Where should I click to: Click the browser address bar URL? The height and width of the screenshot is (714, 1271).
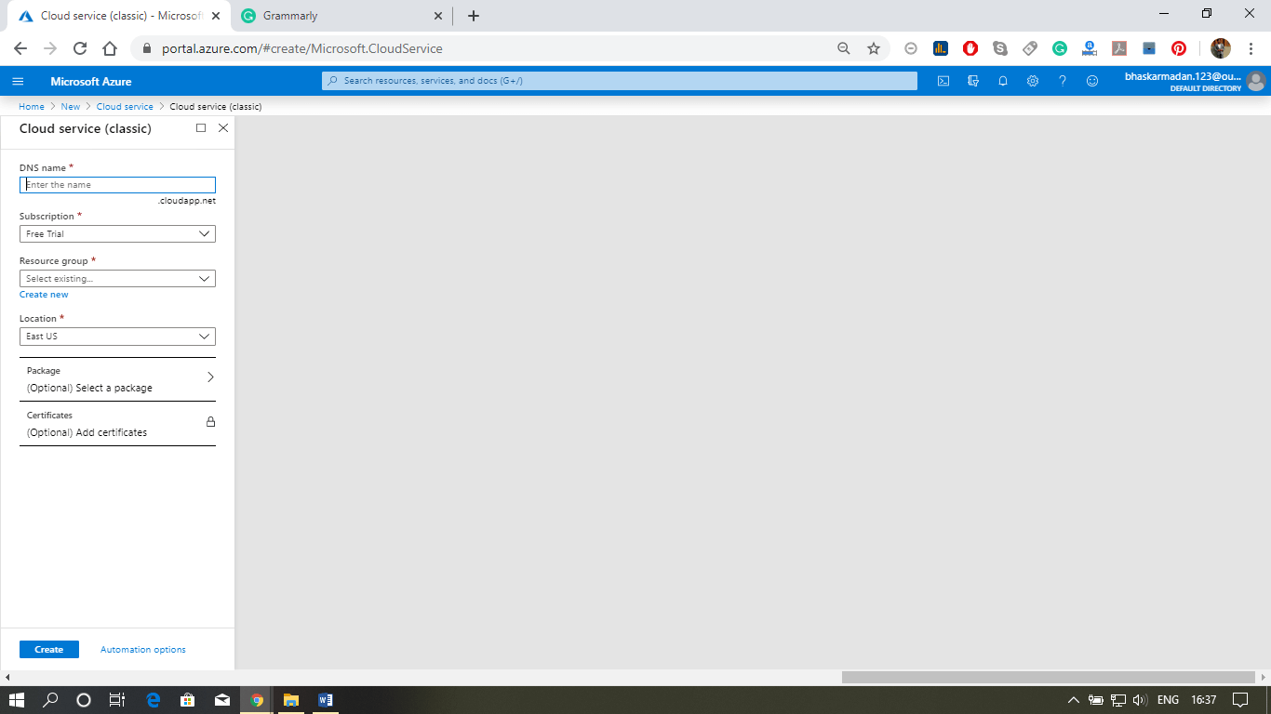pyautogui.click(x=302, y=48)
